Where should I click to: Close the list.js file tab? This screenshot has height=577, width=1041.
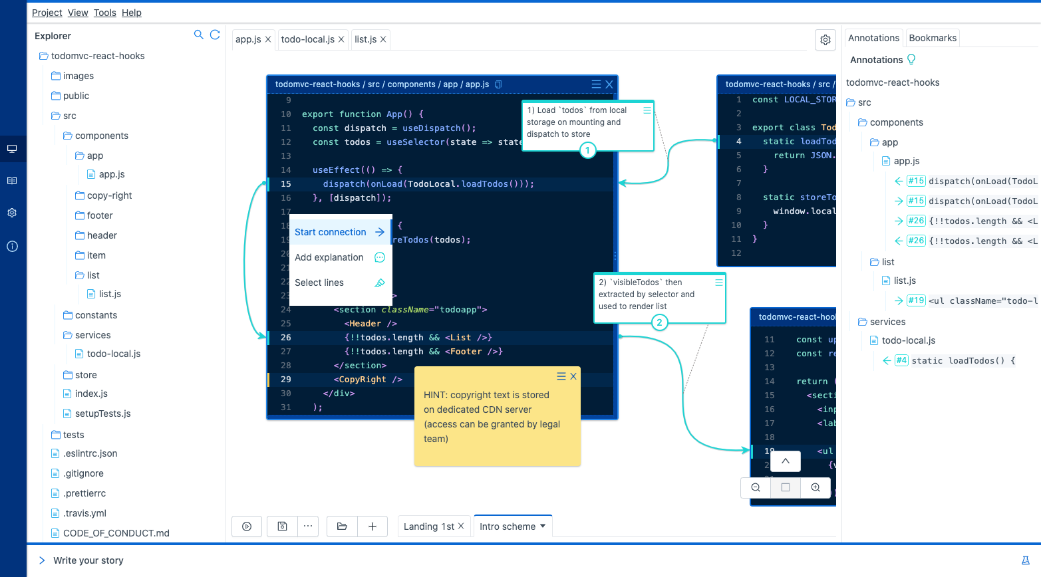click(x=383, y=39)
